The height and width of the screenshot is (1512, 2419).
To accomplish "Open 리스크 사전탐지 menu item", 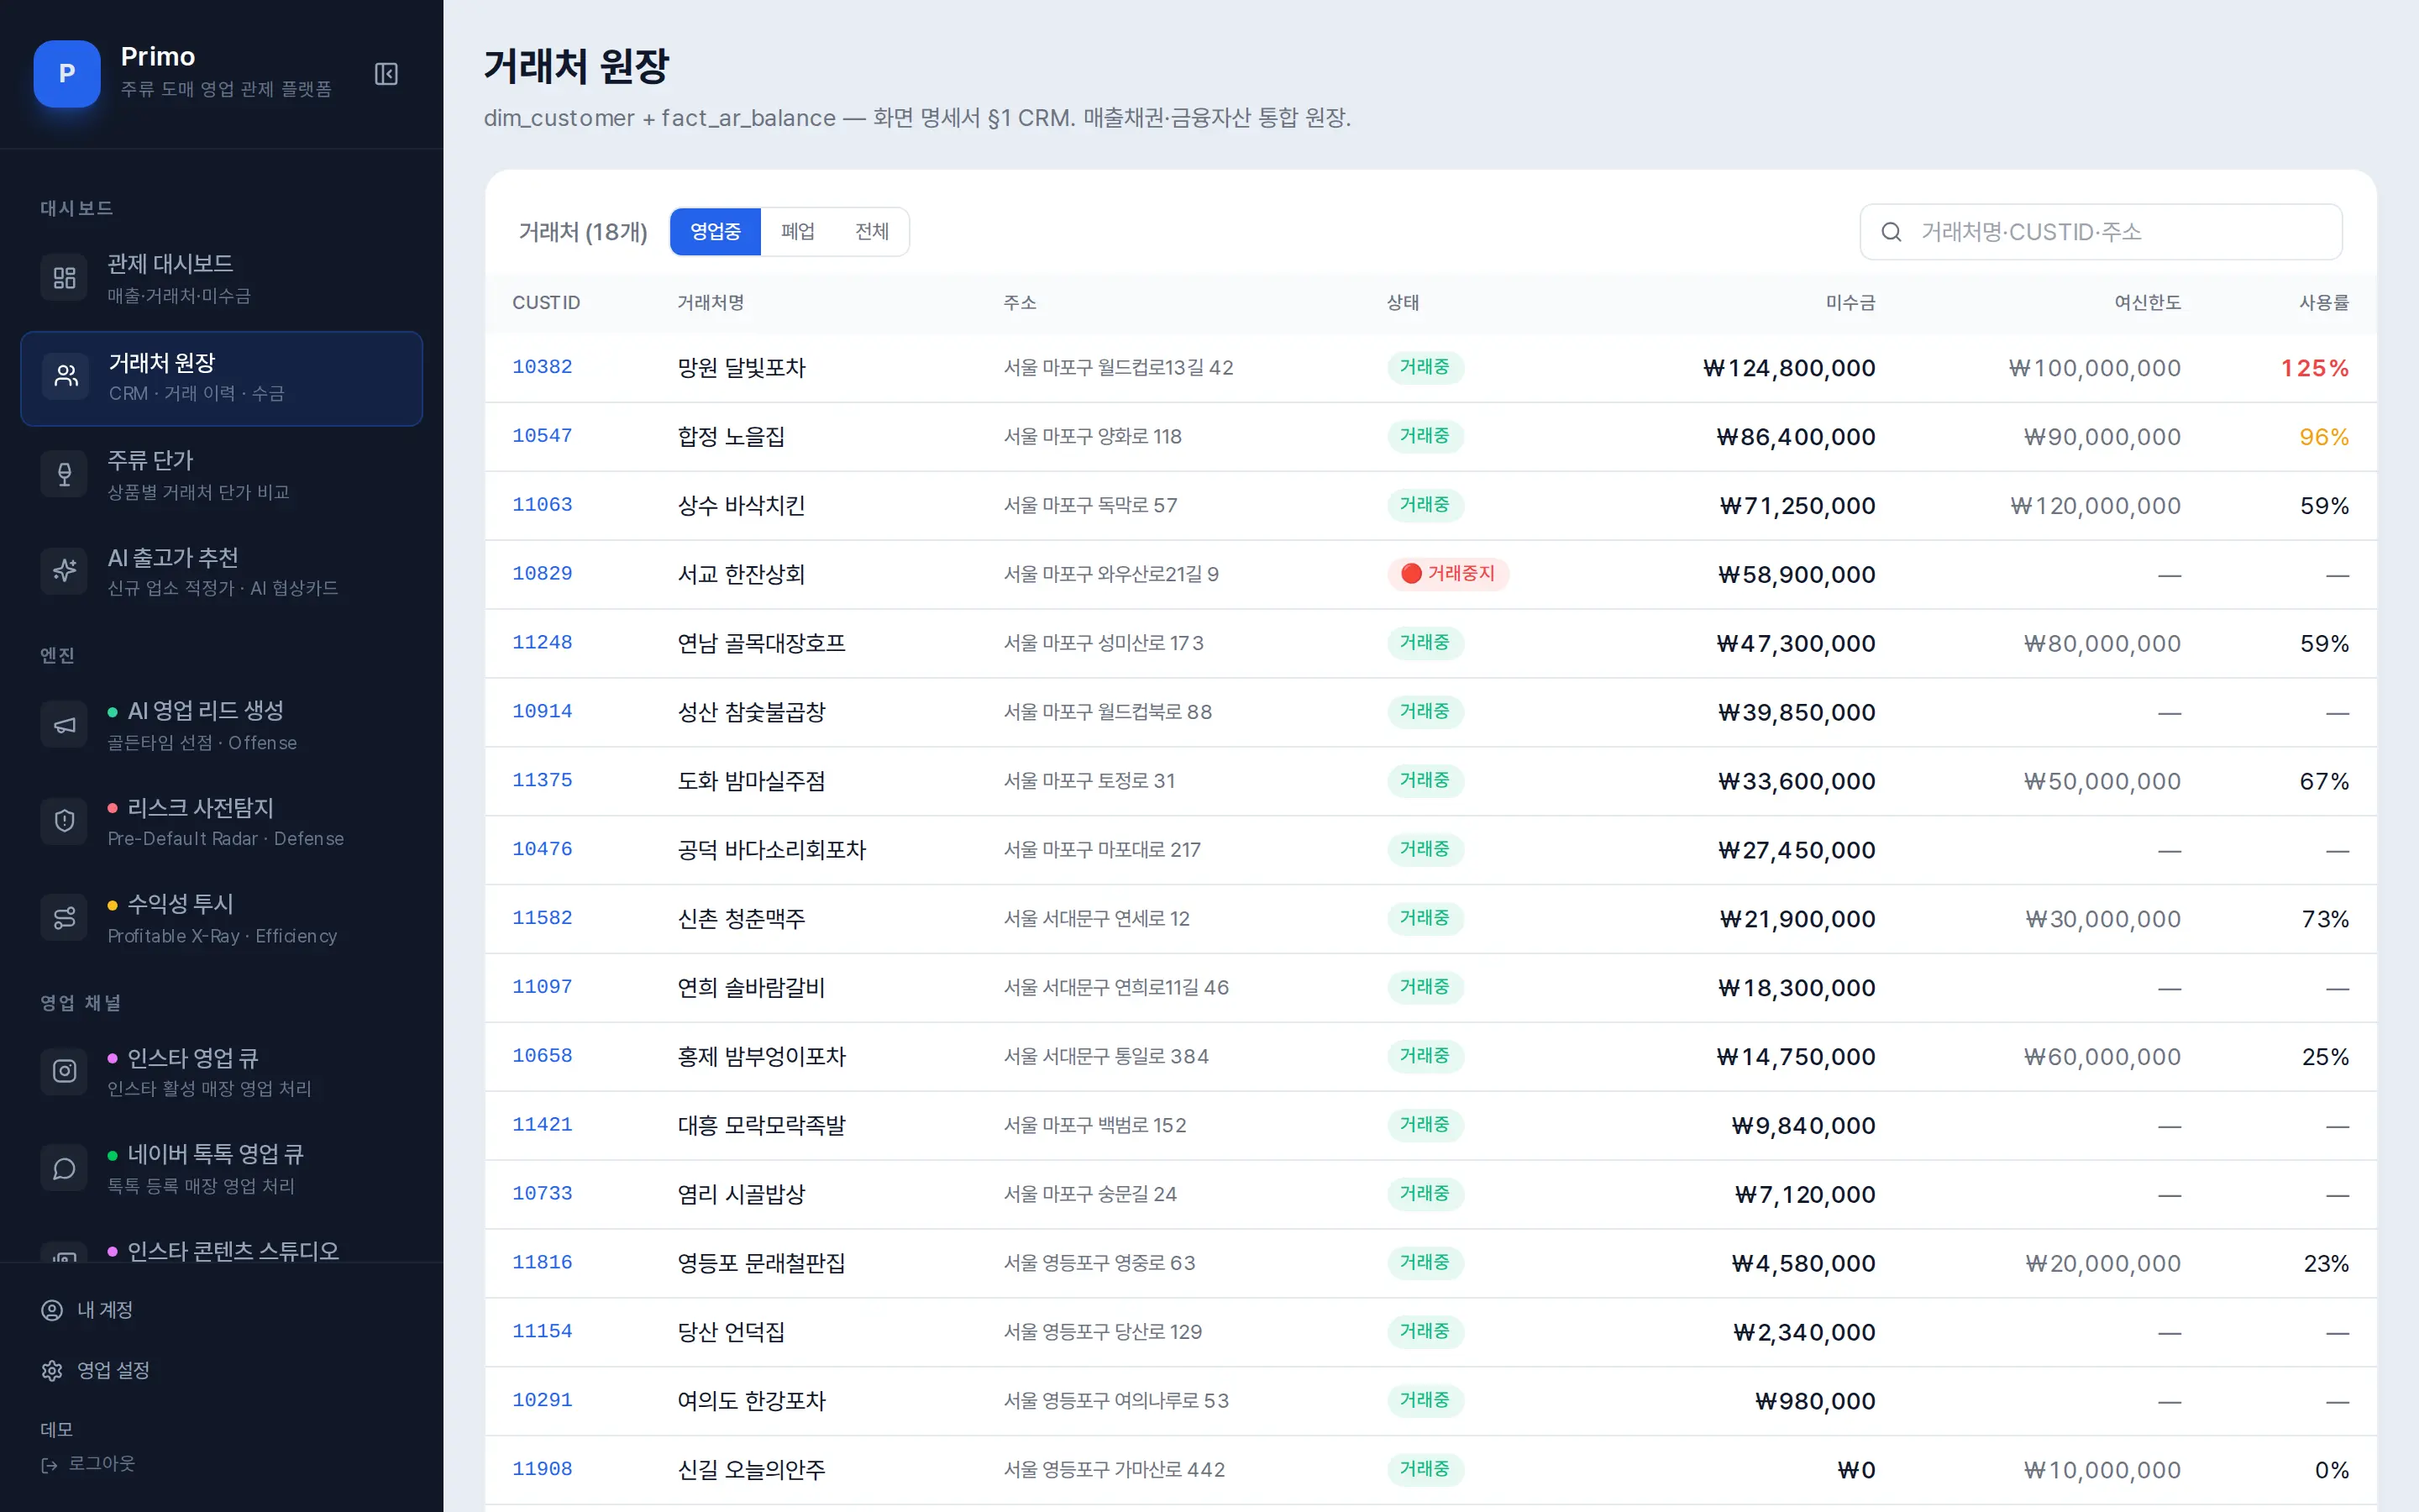I will 222,821.
